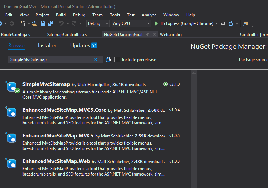Open the New Project dropdown arrow
Viewport: 268px width, 188px height.
(29, 23)
